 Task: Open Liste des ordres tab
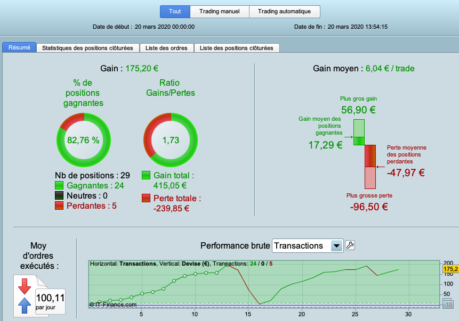(x=166, y=48)
